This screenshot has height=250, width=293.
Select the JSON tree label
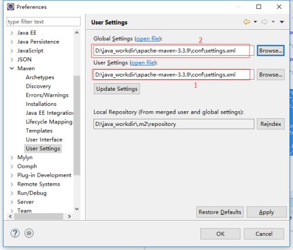point(24,60)
